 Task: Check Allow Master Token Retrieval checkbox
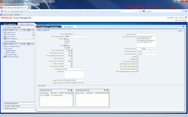tap(137, 69)
